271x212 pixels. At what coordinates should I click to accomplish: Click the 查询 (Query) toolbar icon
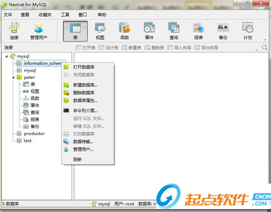pos(174,31)
